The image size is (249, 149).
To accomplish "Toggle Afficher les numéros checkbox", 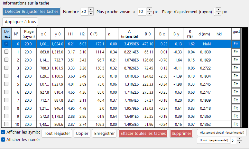I will pos(3,139).
